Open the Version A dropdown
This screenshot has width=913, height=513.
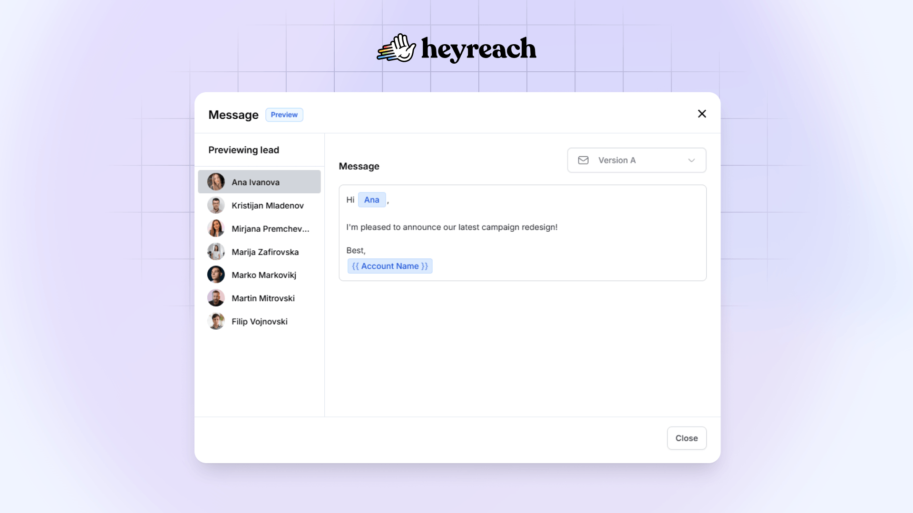637,160
